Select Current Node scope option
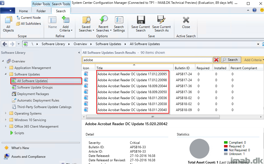The image size is (264, 164). point(29,17)
